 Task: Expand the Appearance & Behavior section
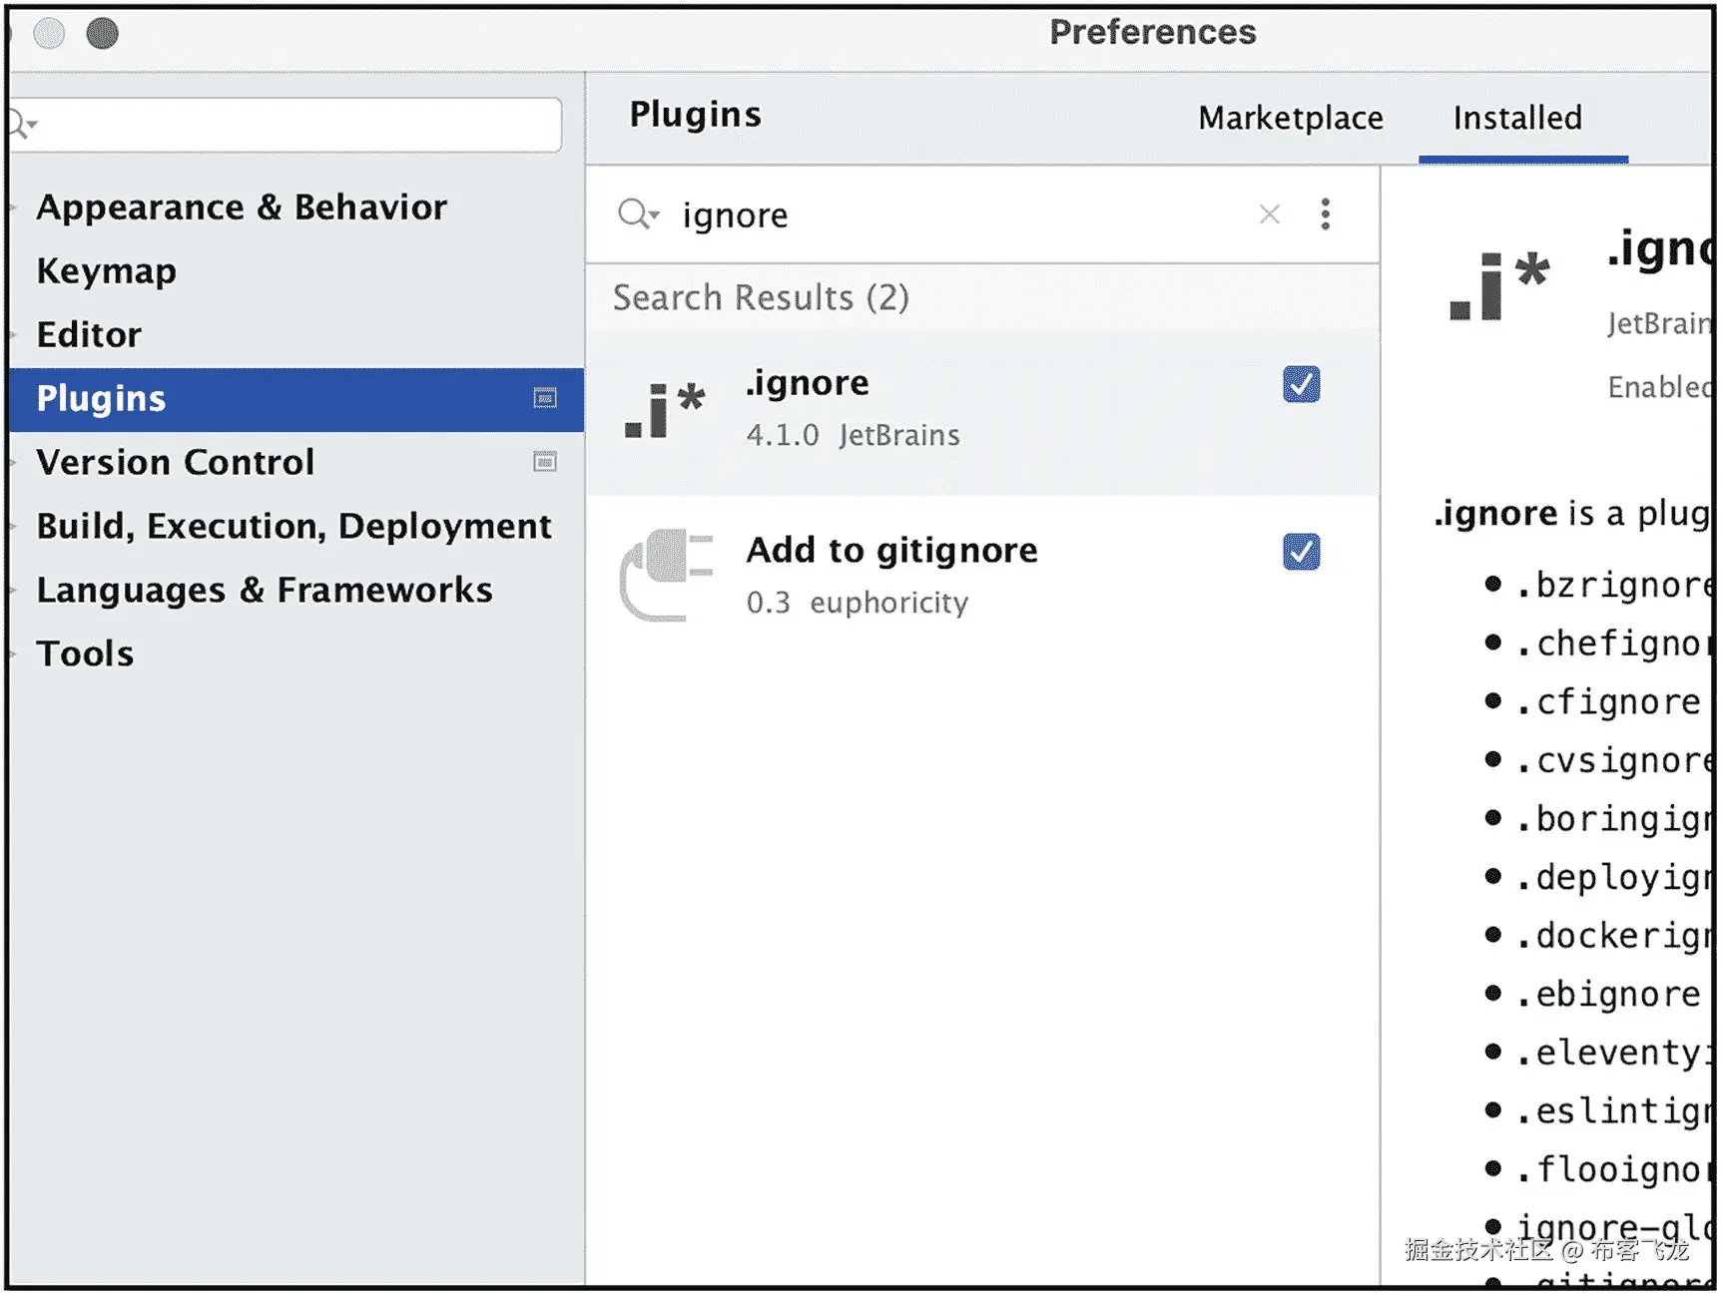pos(14,208)
